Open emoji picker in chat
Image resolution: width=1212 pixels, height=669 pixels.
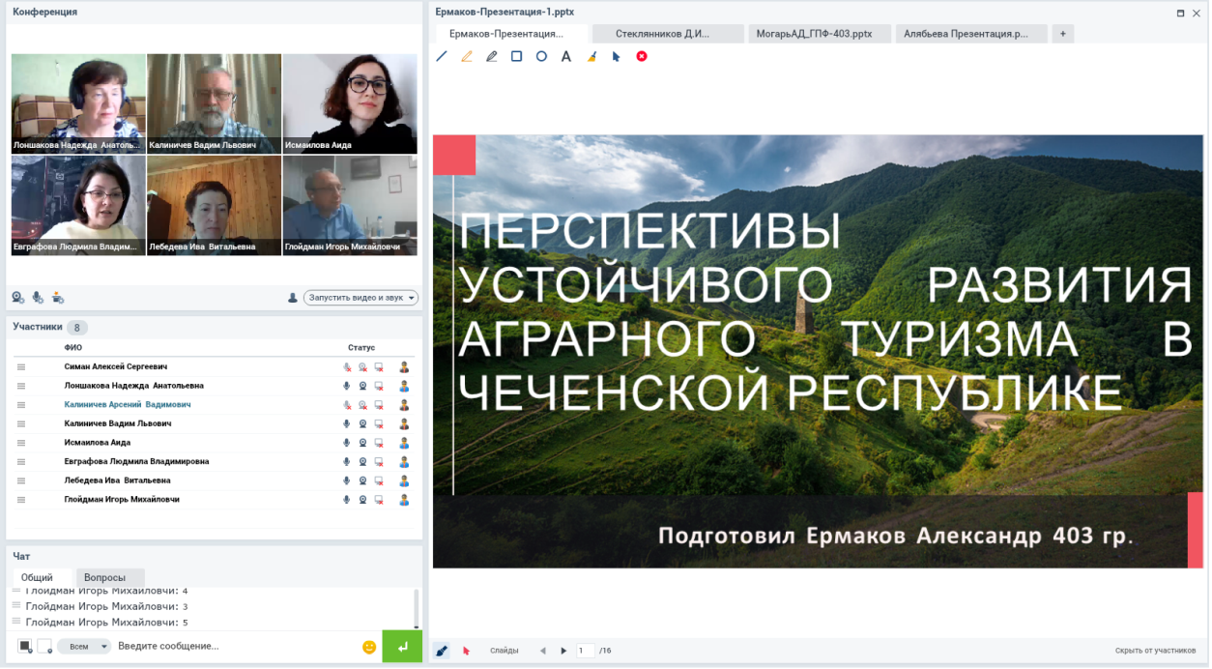coord(369,647)
